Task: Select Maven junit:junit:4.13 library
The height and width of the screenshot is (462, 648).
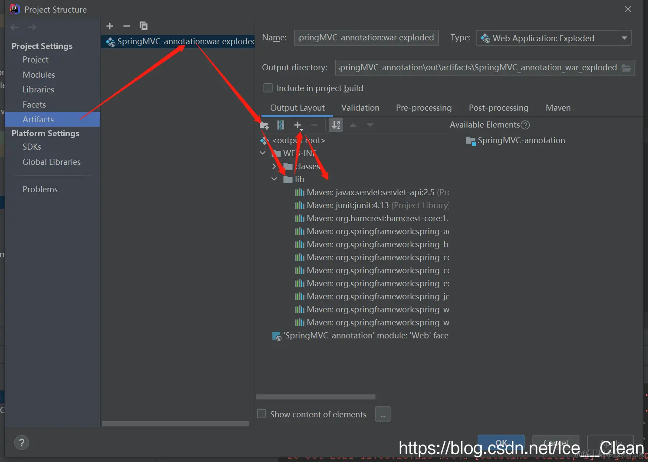Action: click(x=371, y=205)
